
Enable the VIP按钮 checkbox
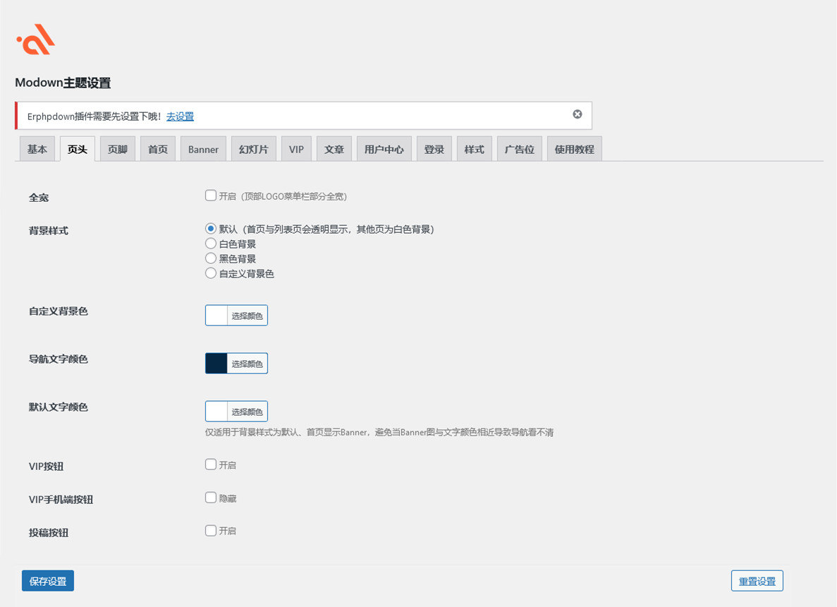tap(211, 464)
